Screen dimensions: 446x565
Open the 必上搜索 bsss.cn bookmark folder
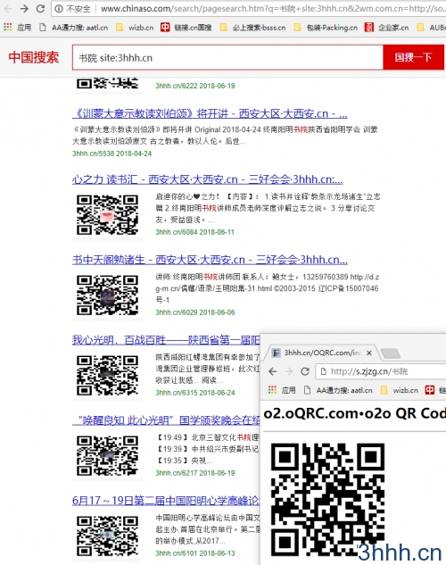tap(253, 28)
